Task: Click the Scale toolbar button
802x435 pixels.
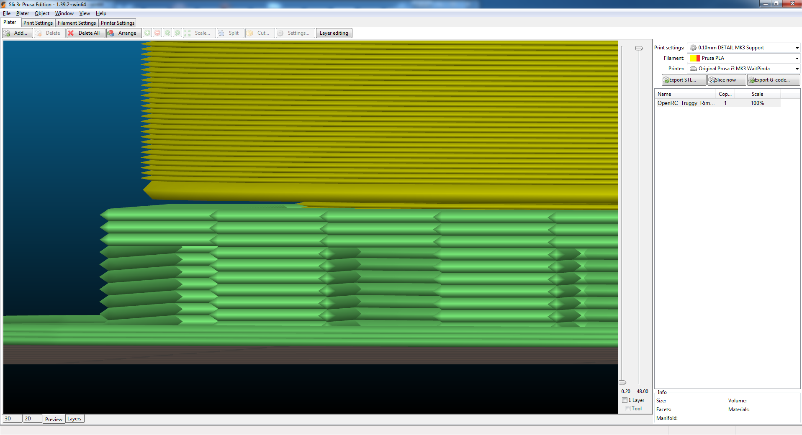Action: click(199, 33)
